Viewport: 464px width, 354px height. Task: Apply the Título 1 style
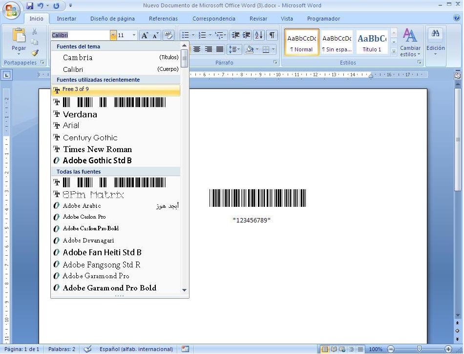(372, 42)
